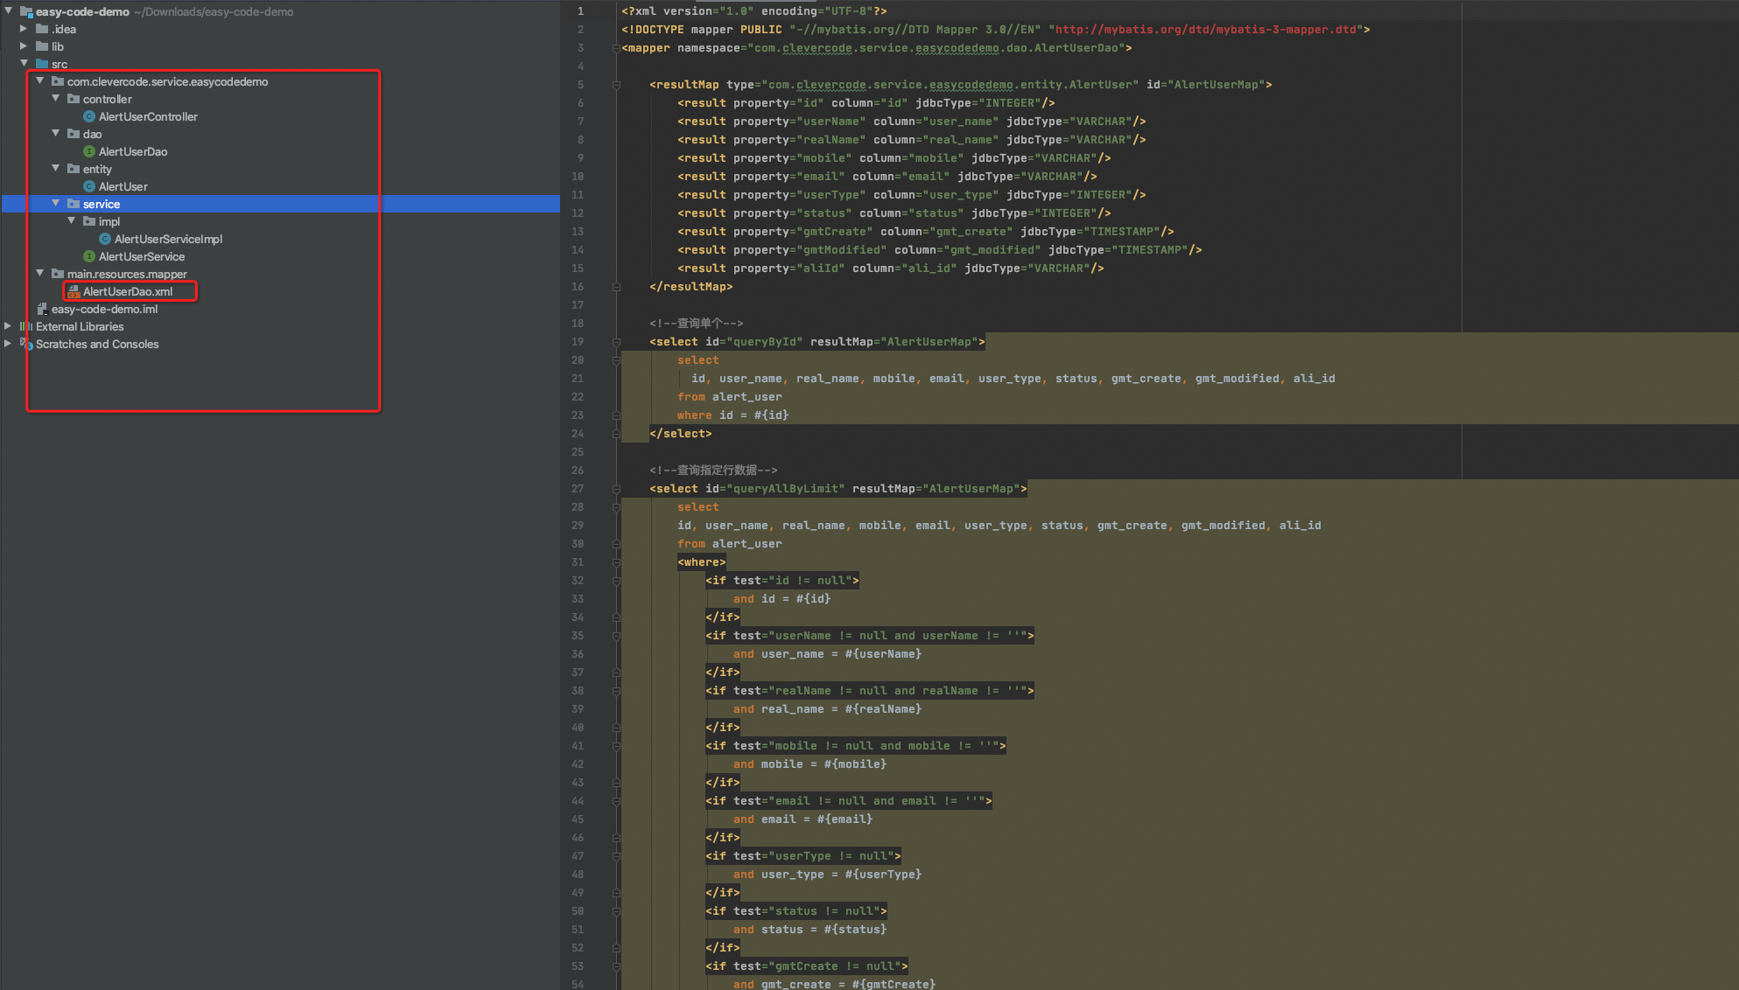Click the AlertUserController class icon
The image size is (1739, 990).
[x=88, y=116]
